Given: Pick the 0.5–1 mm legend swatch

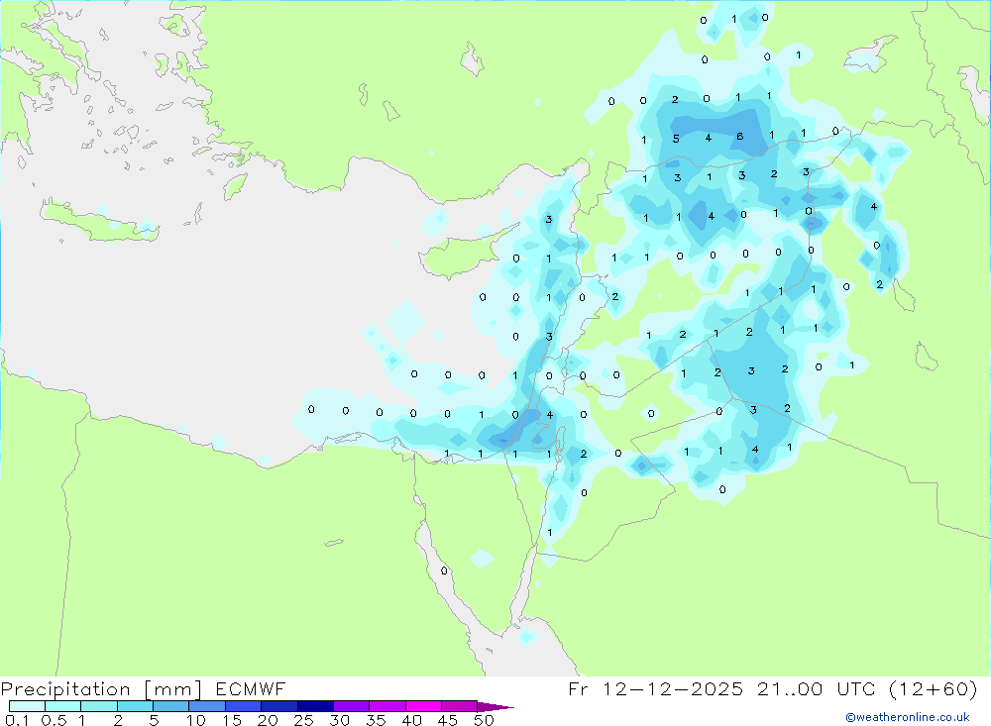Looking at the screenshot, I should pos(63,706).
